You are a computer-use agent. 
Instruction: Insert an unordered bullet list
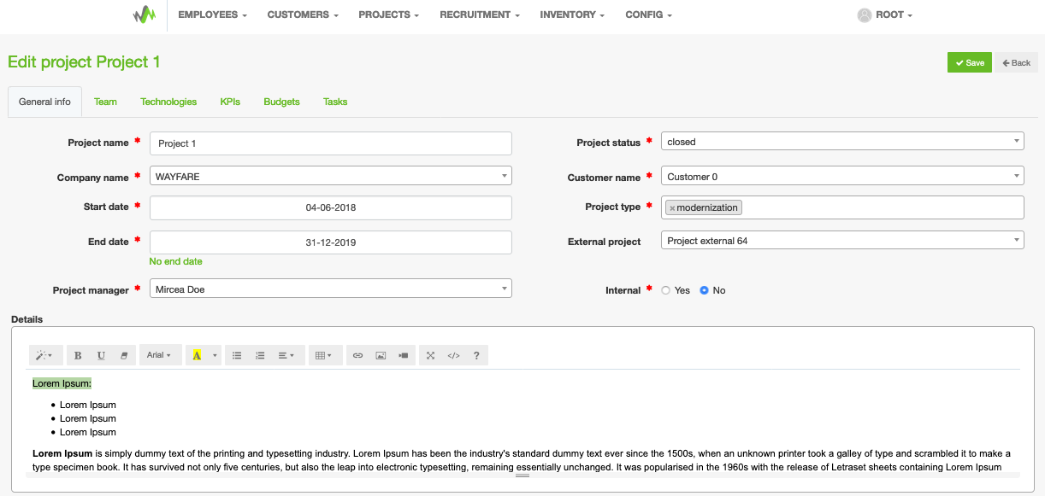(x=237, y=355)
